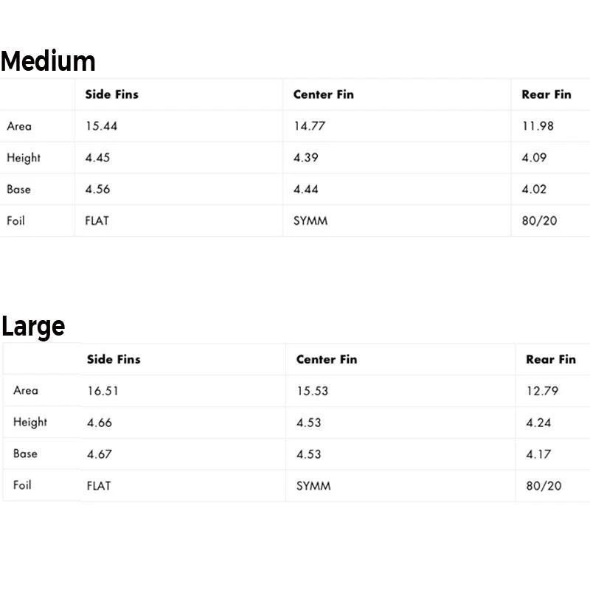
Task: Select Center Fin header in Large table
Action: 326,359
